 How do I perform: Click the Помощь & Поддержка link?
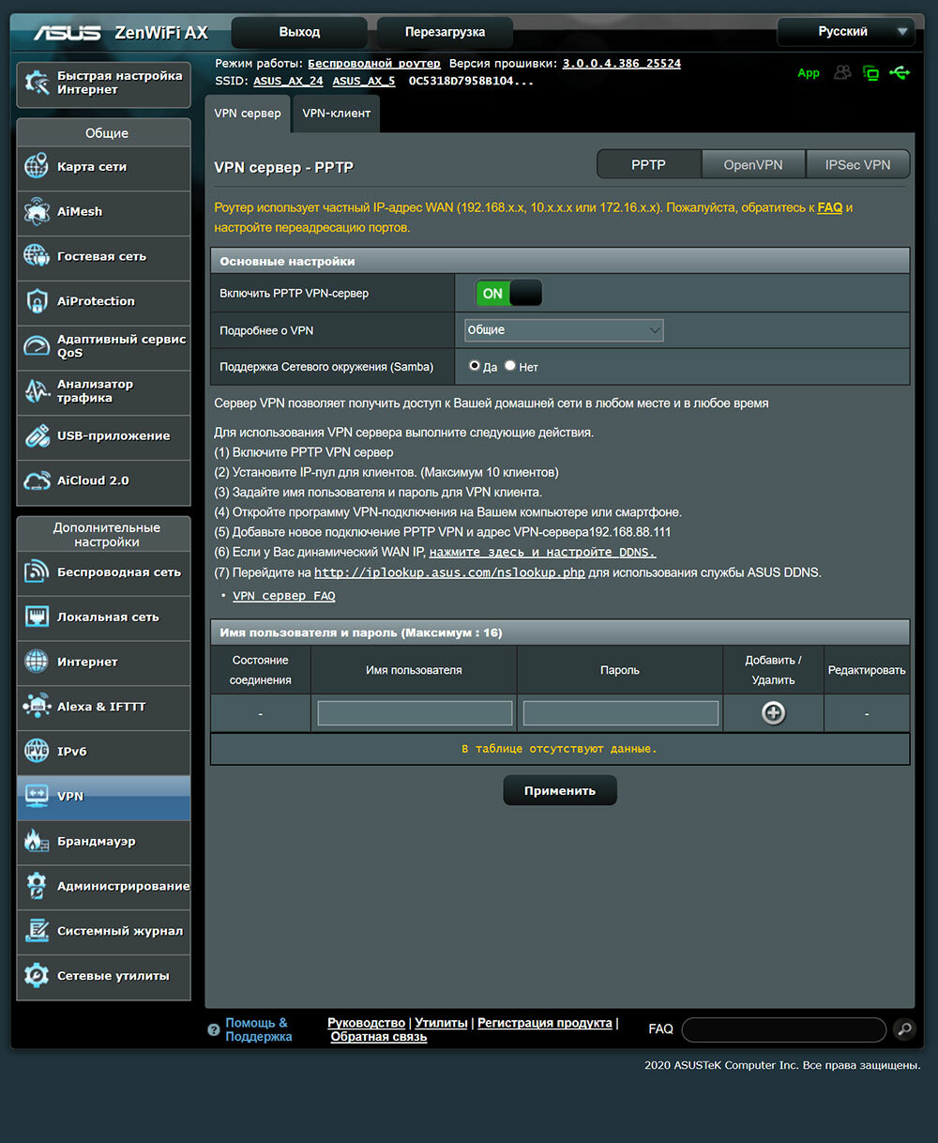pos(259,1029)
